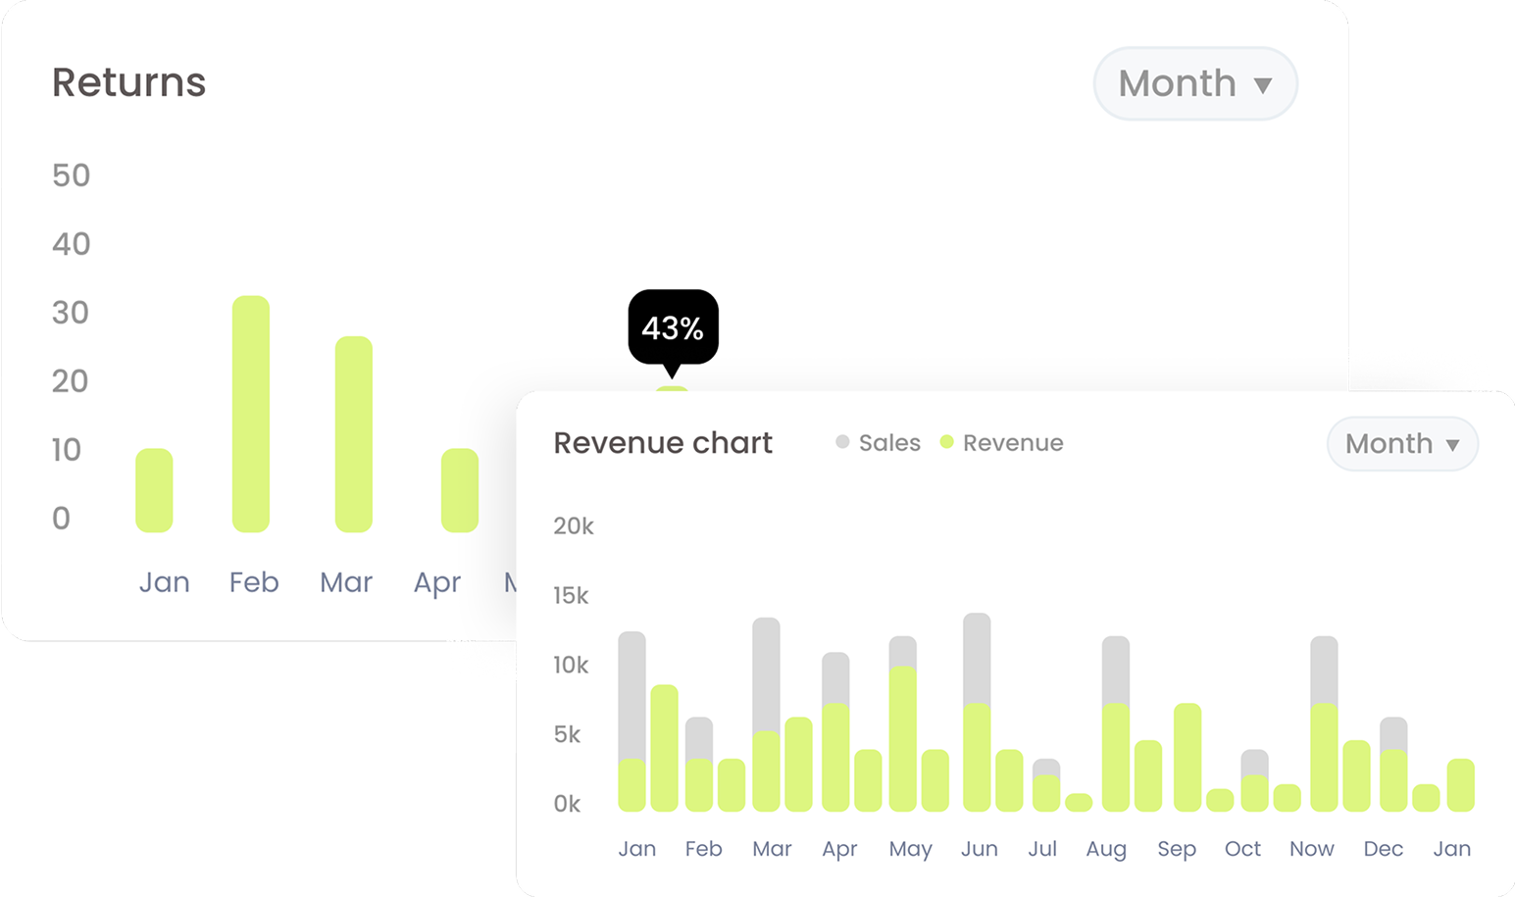
Task: Select the Feb bar in Returns
Action: (251, 414)
